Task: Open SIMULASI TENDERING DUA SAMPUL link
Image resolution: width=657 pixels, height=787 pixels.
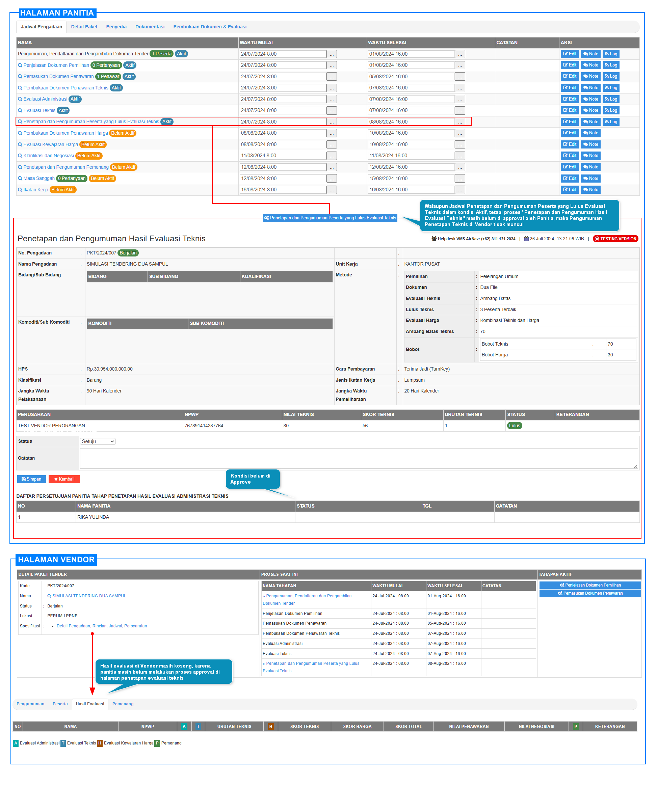Action: coord(89,596)
